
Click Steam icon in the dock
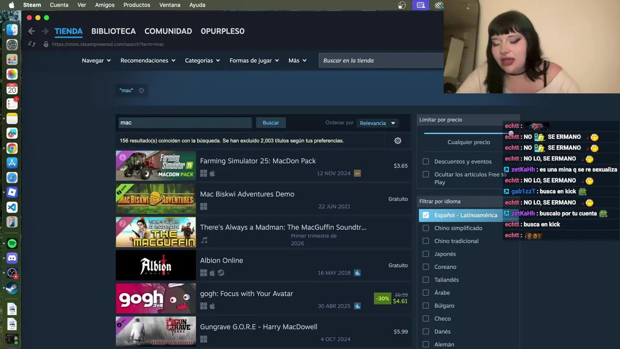12,288
